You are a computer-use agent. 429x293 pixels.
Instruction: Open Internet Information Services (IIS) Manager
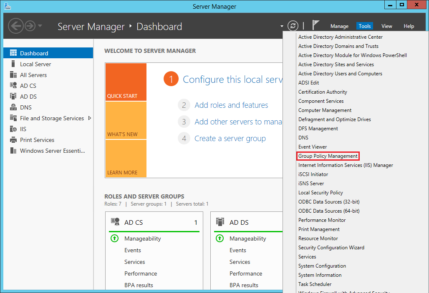pos(346,165)
